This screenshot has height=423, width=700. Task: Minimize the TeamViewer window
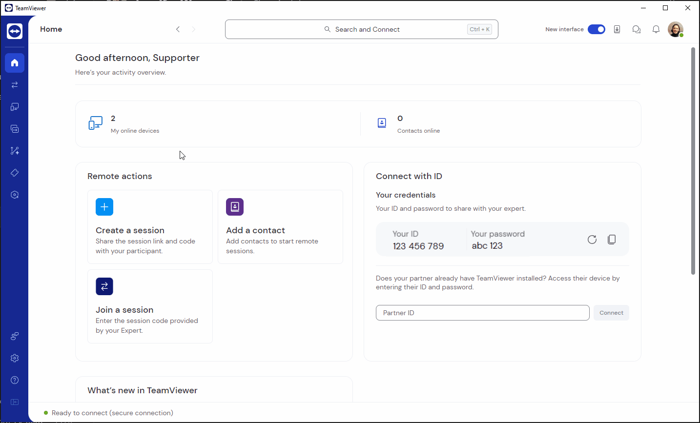[643, 8]
